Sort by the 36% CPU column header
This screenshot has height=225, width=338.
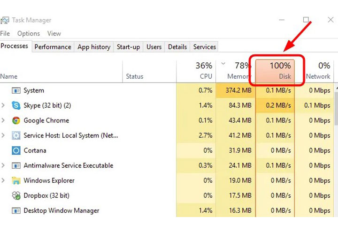(196, 71)
